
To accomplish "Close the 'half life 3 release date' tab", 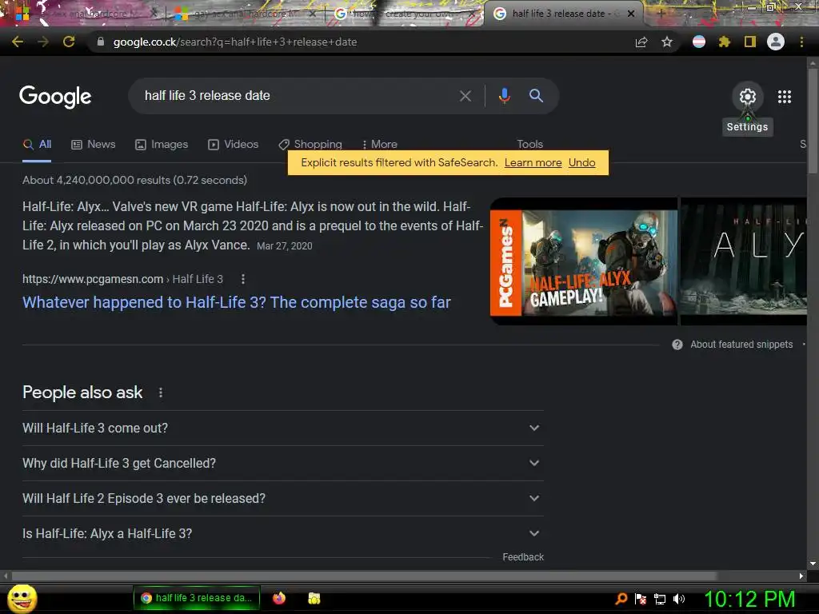I will (631, 14).
